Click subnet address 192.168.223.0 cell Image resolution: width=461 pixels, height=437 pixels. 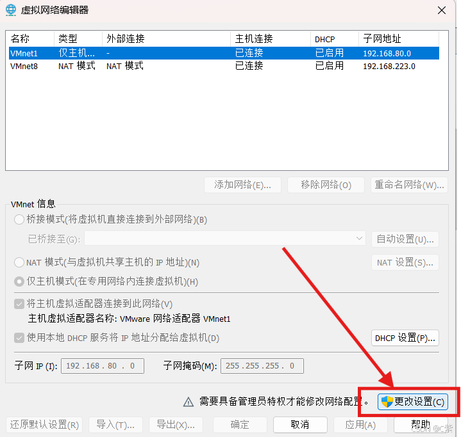pos(389,67)
